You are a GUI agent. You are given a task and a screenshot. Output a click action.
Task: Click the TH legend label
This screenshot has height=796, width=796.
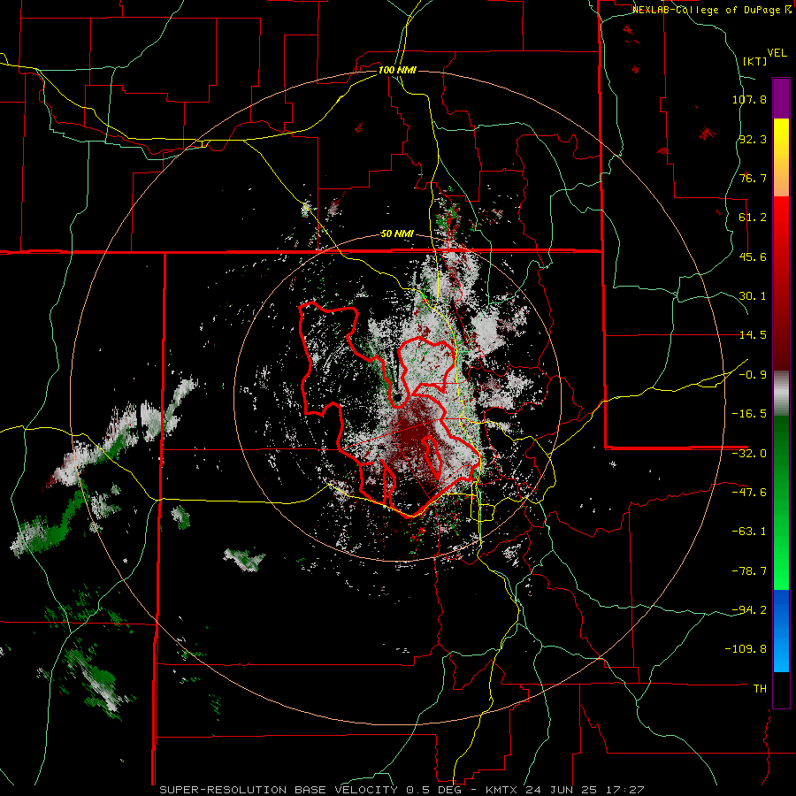(x=760, y=689)
